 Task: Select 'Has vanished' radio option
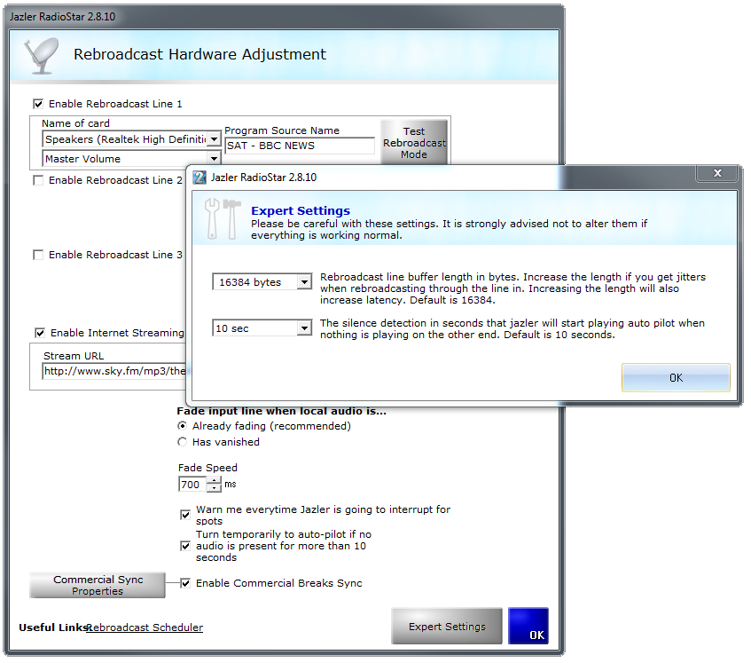[x=182, y=441]
